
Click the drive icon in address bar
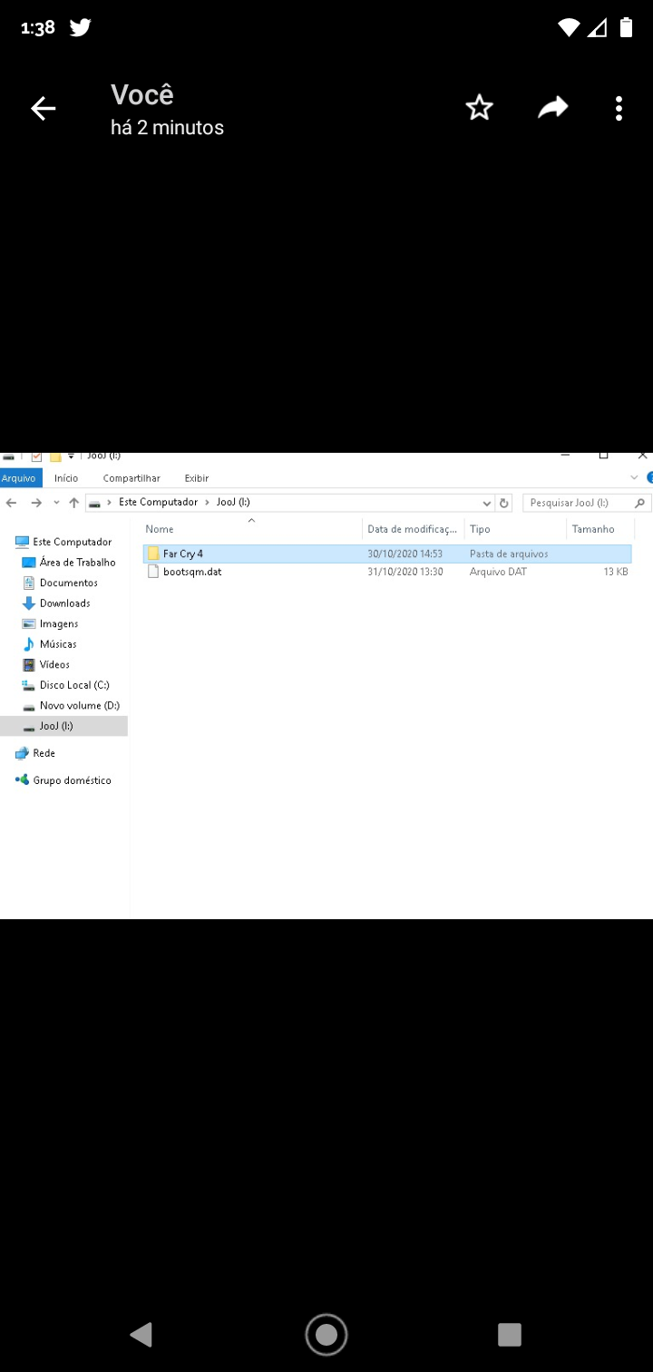click(x=94, y=503)
